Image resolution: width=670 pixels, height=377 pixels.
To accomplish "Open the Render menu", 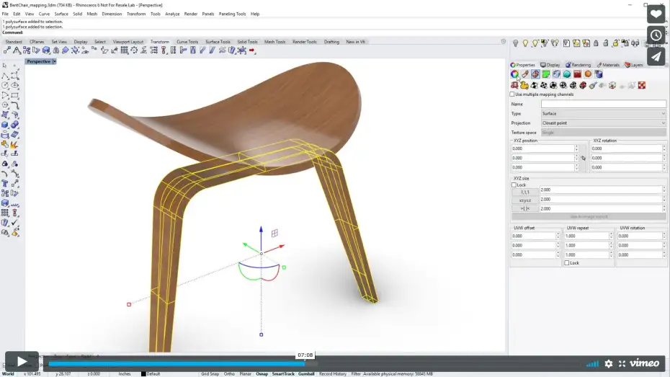I will (x=191, y=14).
